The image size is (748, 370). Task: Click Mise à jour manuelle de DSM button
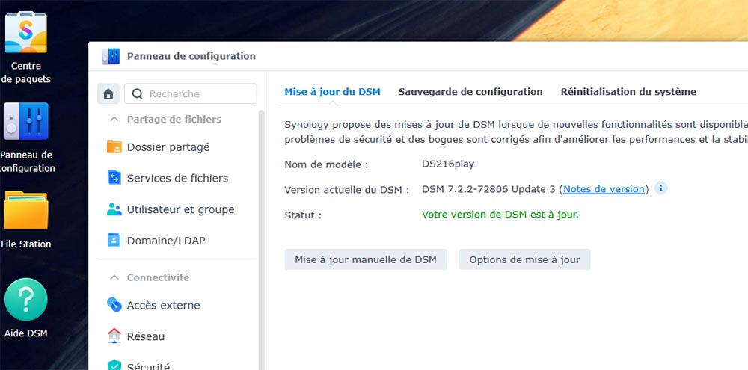(x=366, y=259)
